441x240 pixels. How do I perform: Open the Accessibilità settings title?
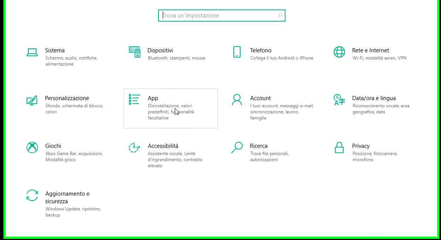tap(163, 146)
